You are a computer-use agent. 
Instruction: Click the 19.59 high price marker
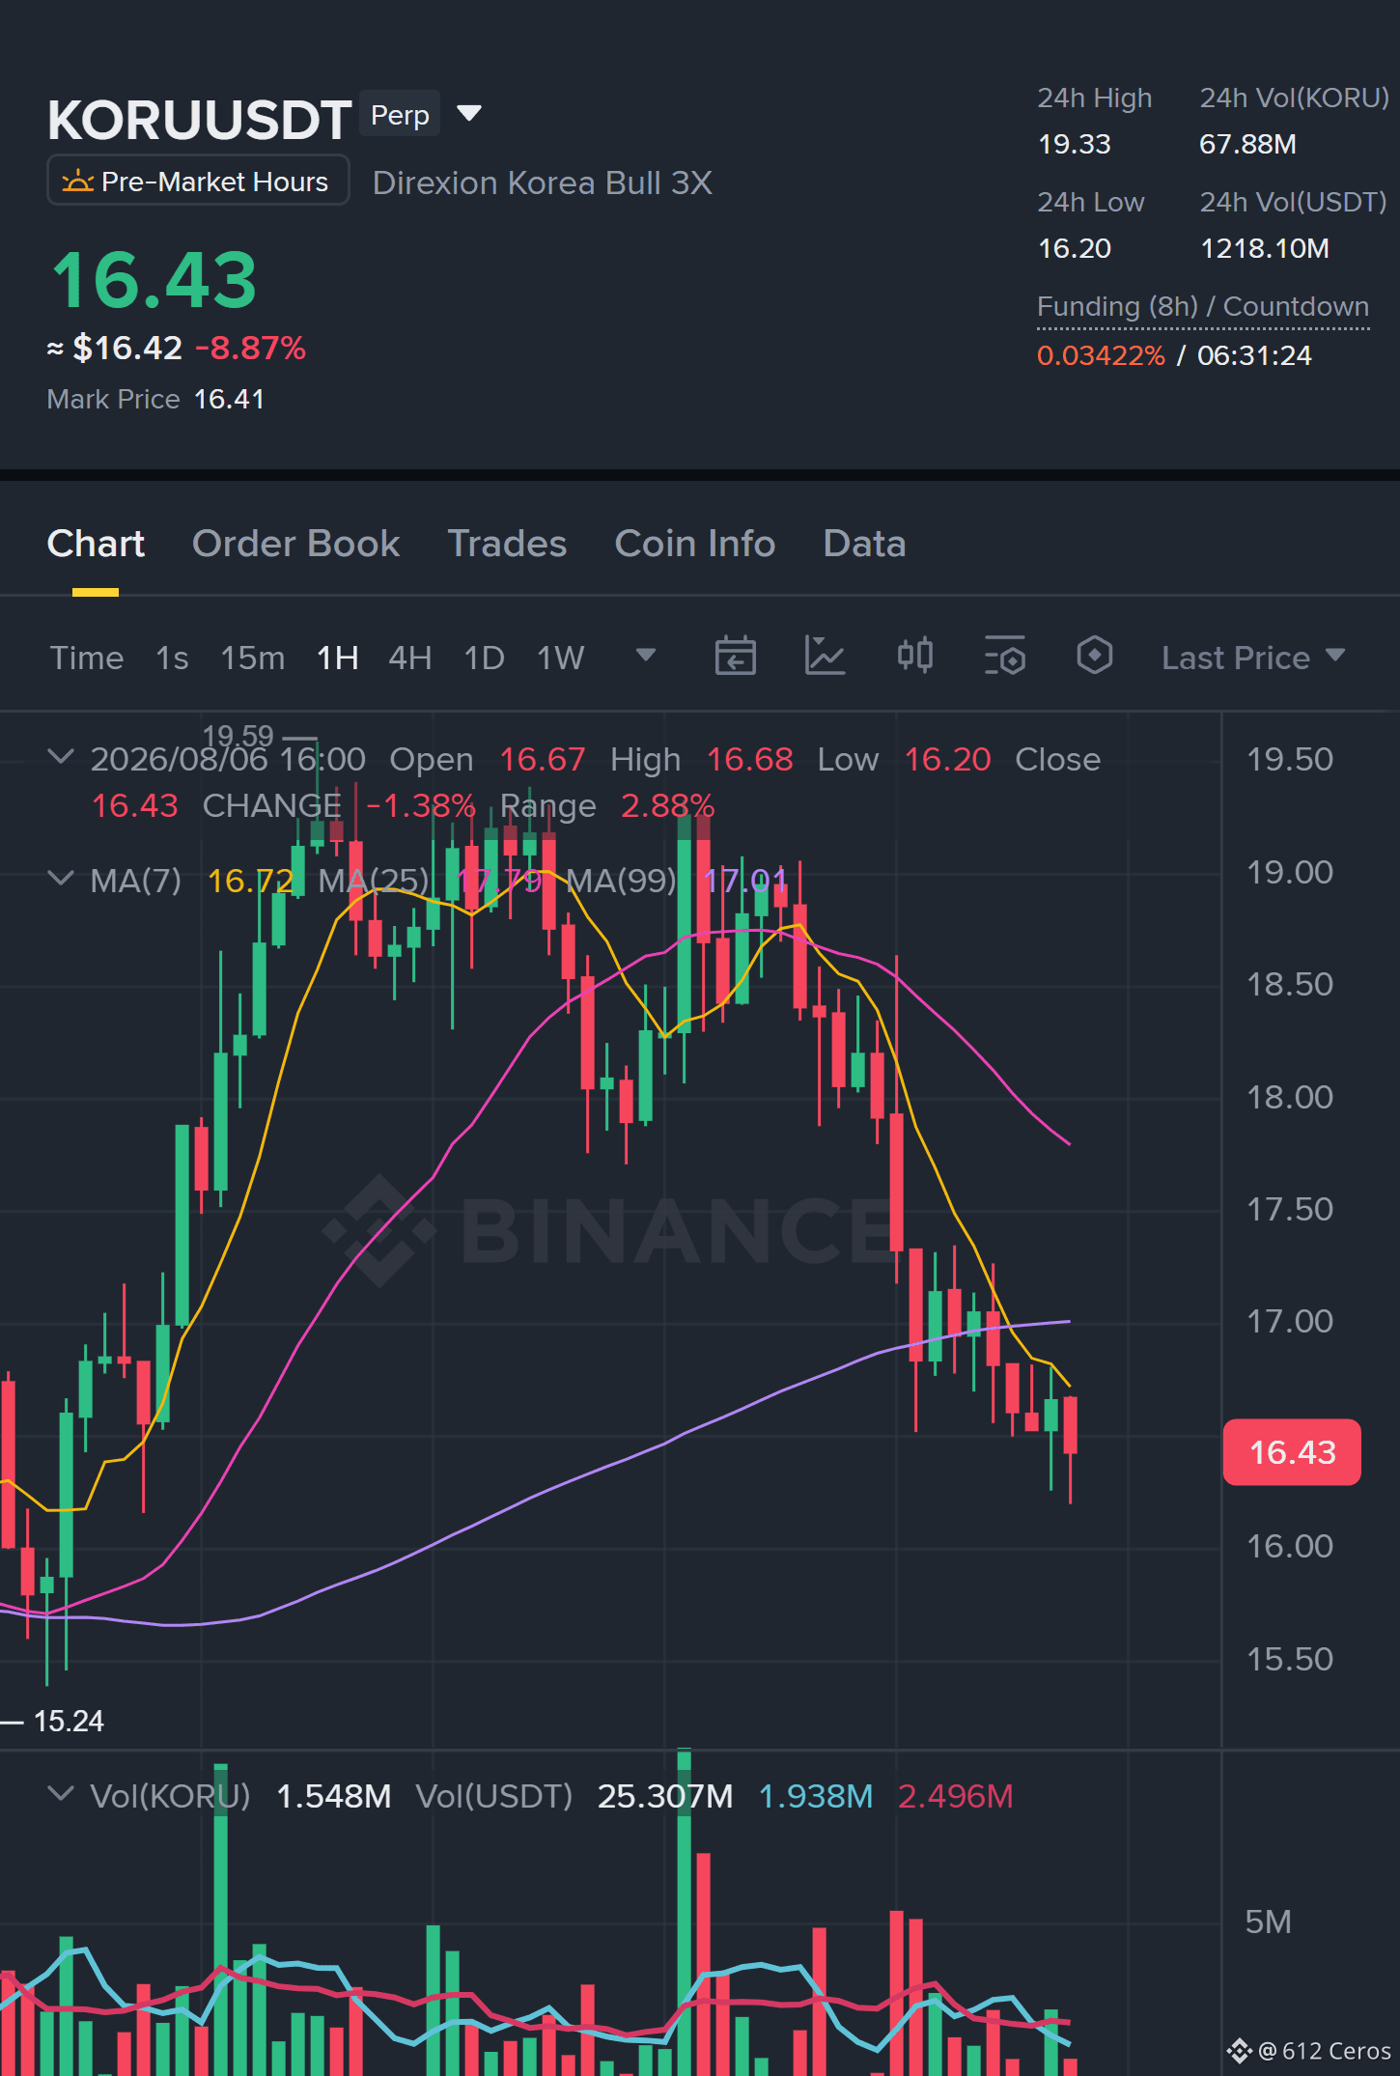point(238,736)
